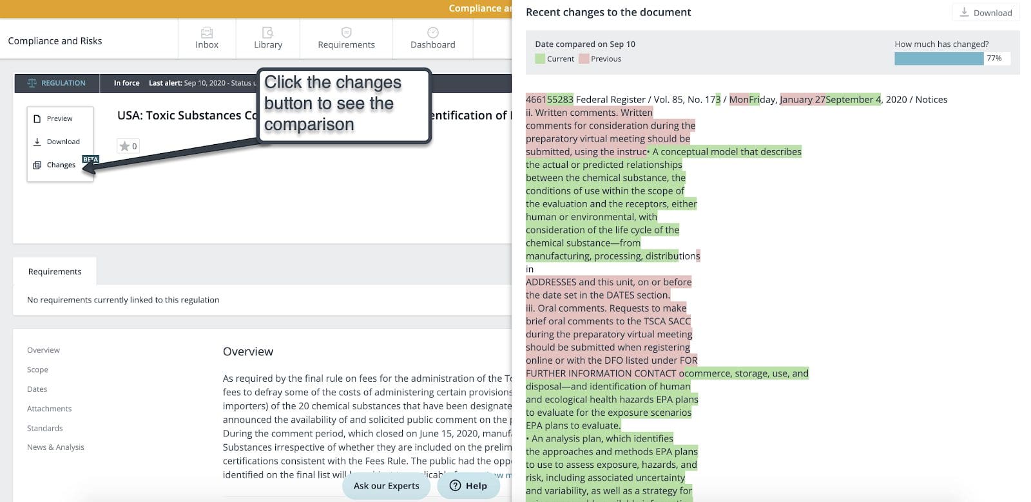
Task: Open the Dashboard gauge icon
Action: [432, 33]
